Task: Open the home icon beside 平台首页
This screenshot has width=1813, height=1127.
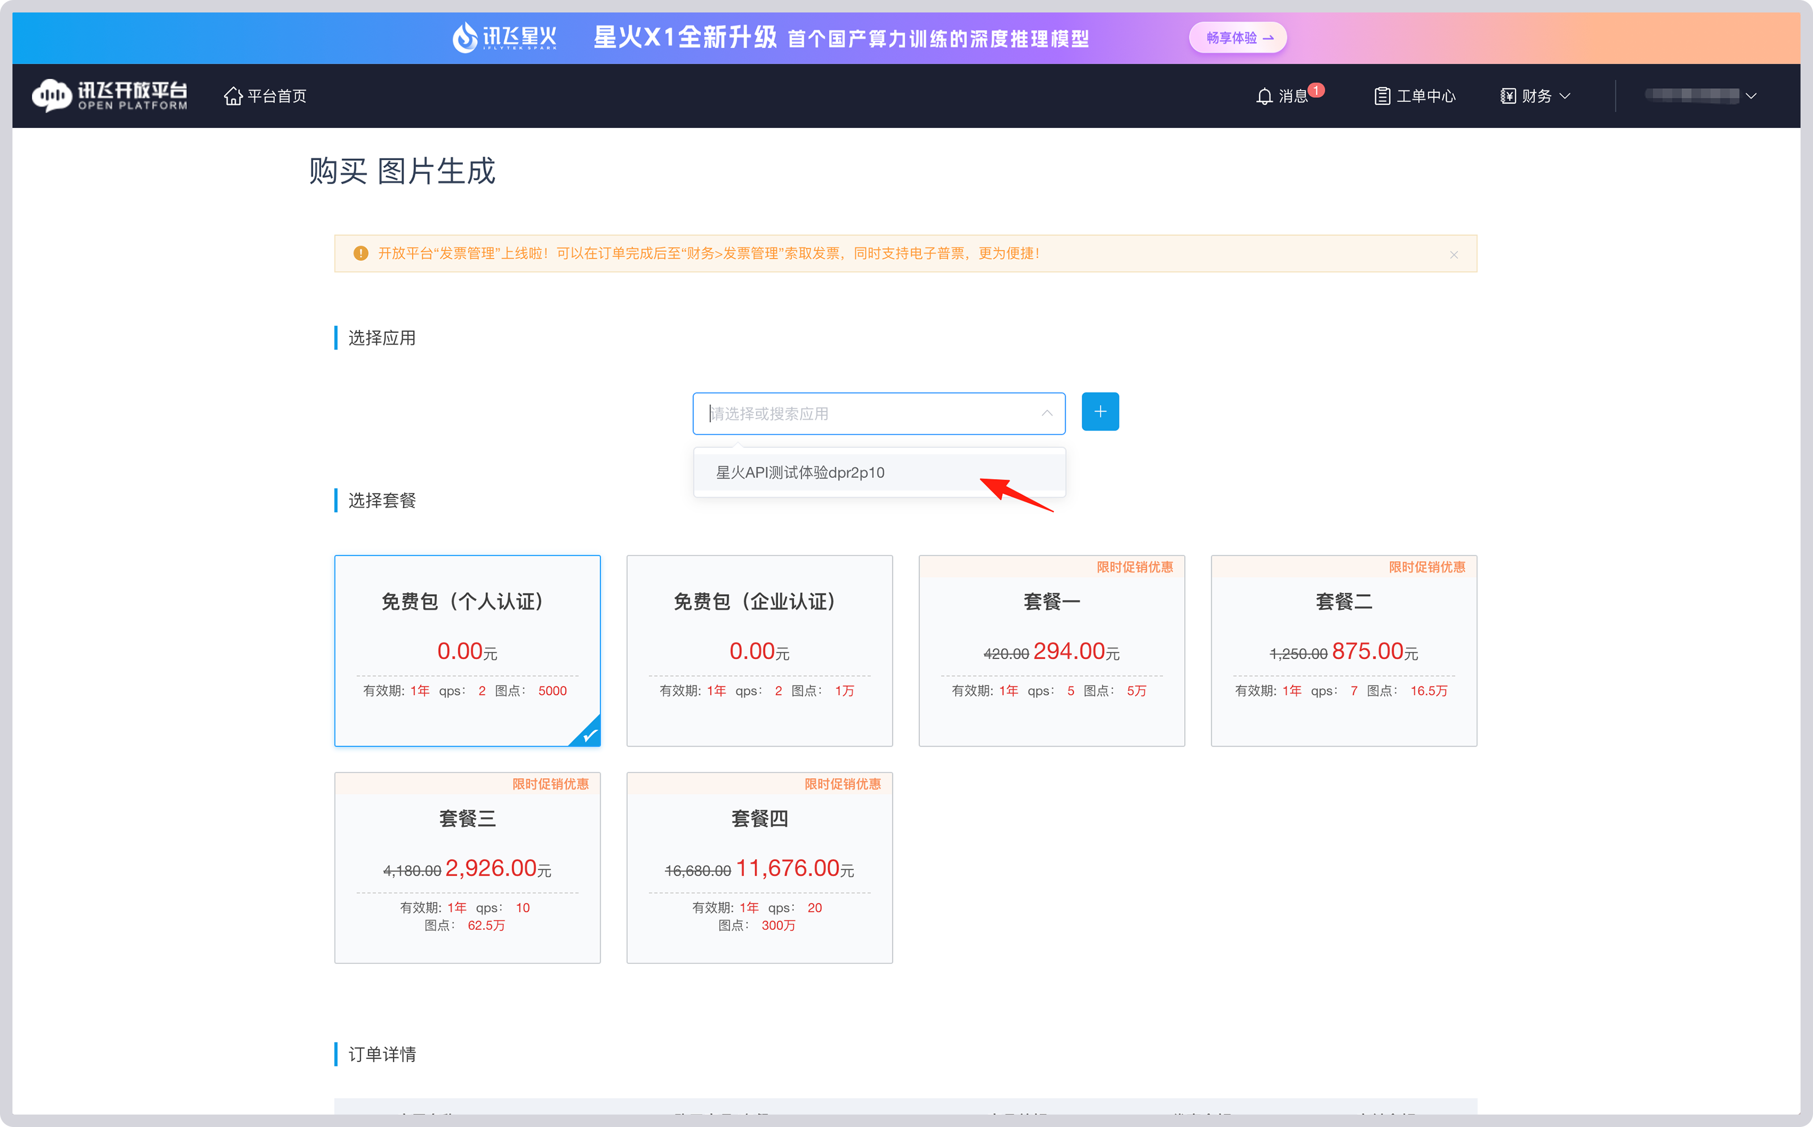Action: pos(233,95)
